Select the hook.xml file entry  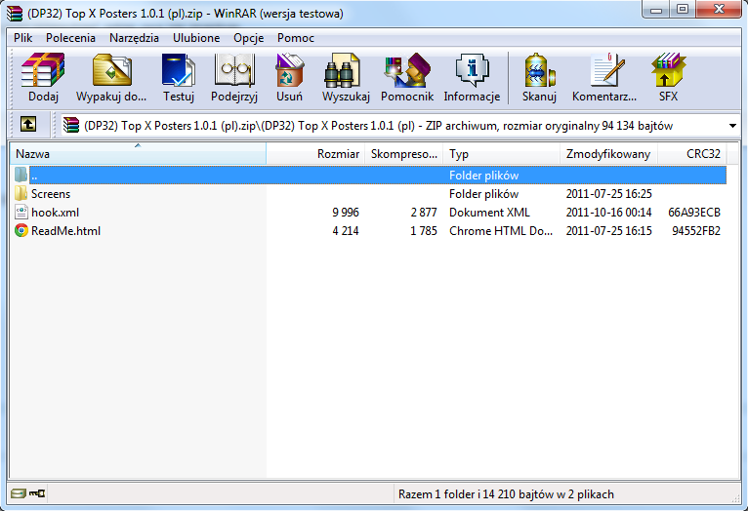point(55,213)
